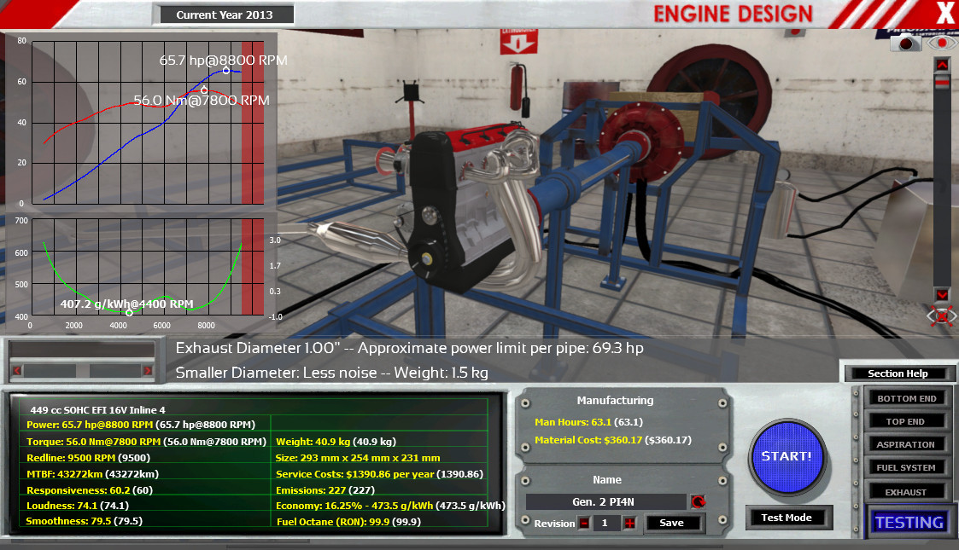Click the engine name input field
Image resolution: width=959 pixels, height=550 pixels.
(x=605, y=501)
